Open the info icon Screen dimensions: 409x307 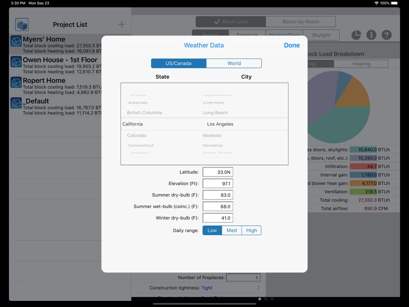[371, 35]
